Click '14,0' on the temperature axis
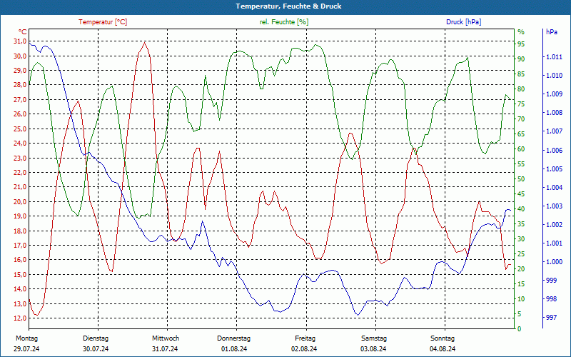Image resolution: width=571 pixels, height=357 pixels. pos(21,289)
